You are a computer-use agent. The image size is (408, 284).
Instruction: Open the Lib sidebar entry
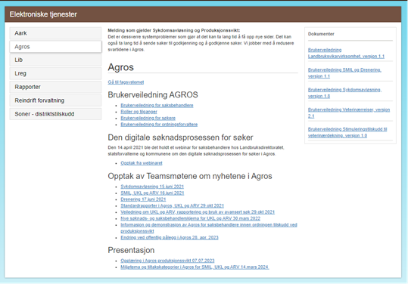pos(55,60)
